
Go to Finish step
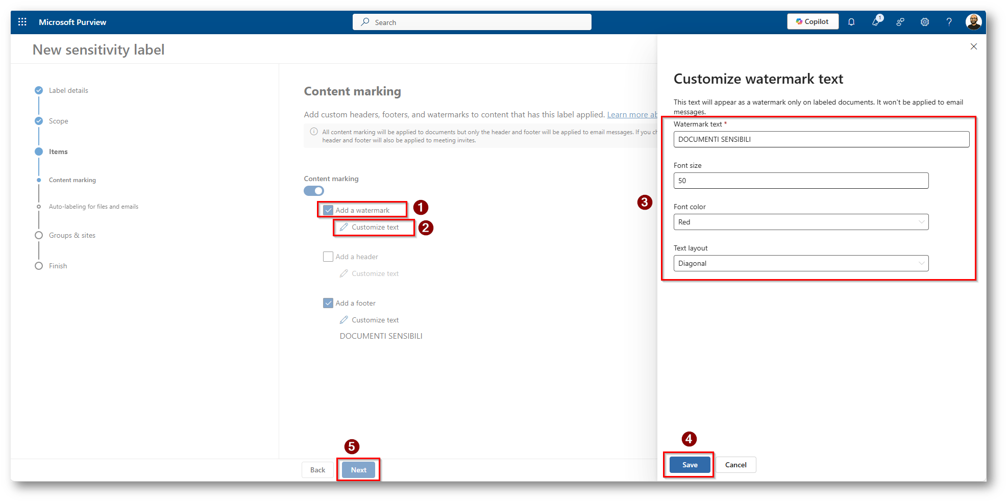58,266
